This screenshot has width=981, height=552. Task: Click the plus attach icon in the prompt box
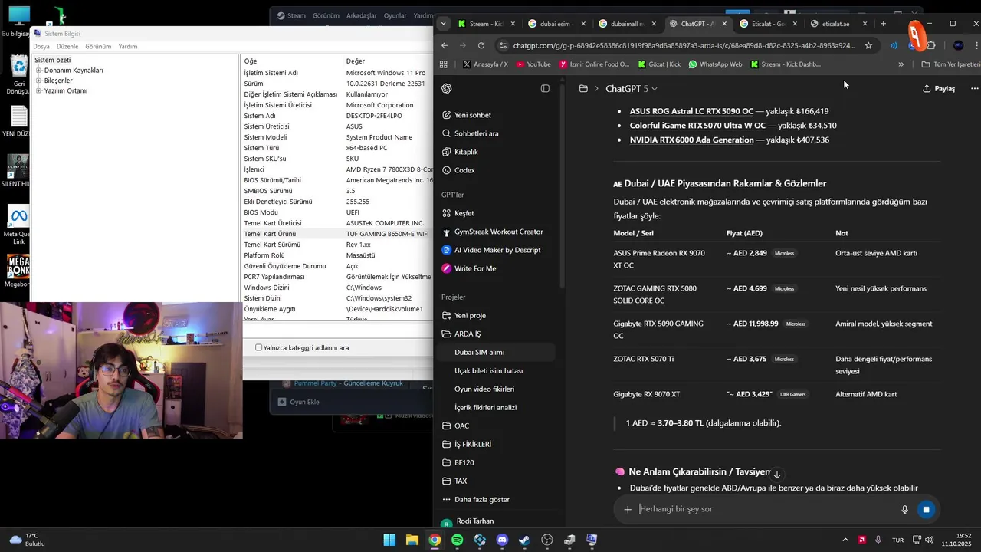pos(628,509)
